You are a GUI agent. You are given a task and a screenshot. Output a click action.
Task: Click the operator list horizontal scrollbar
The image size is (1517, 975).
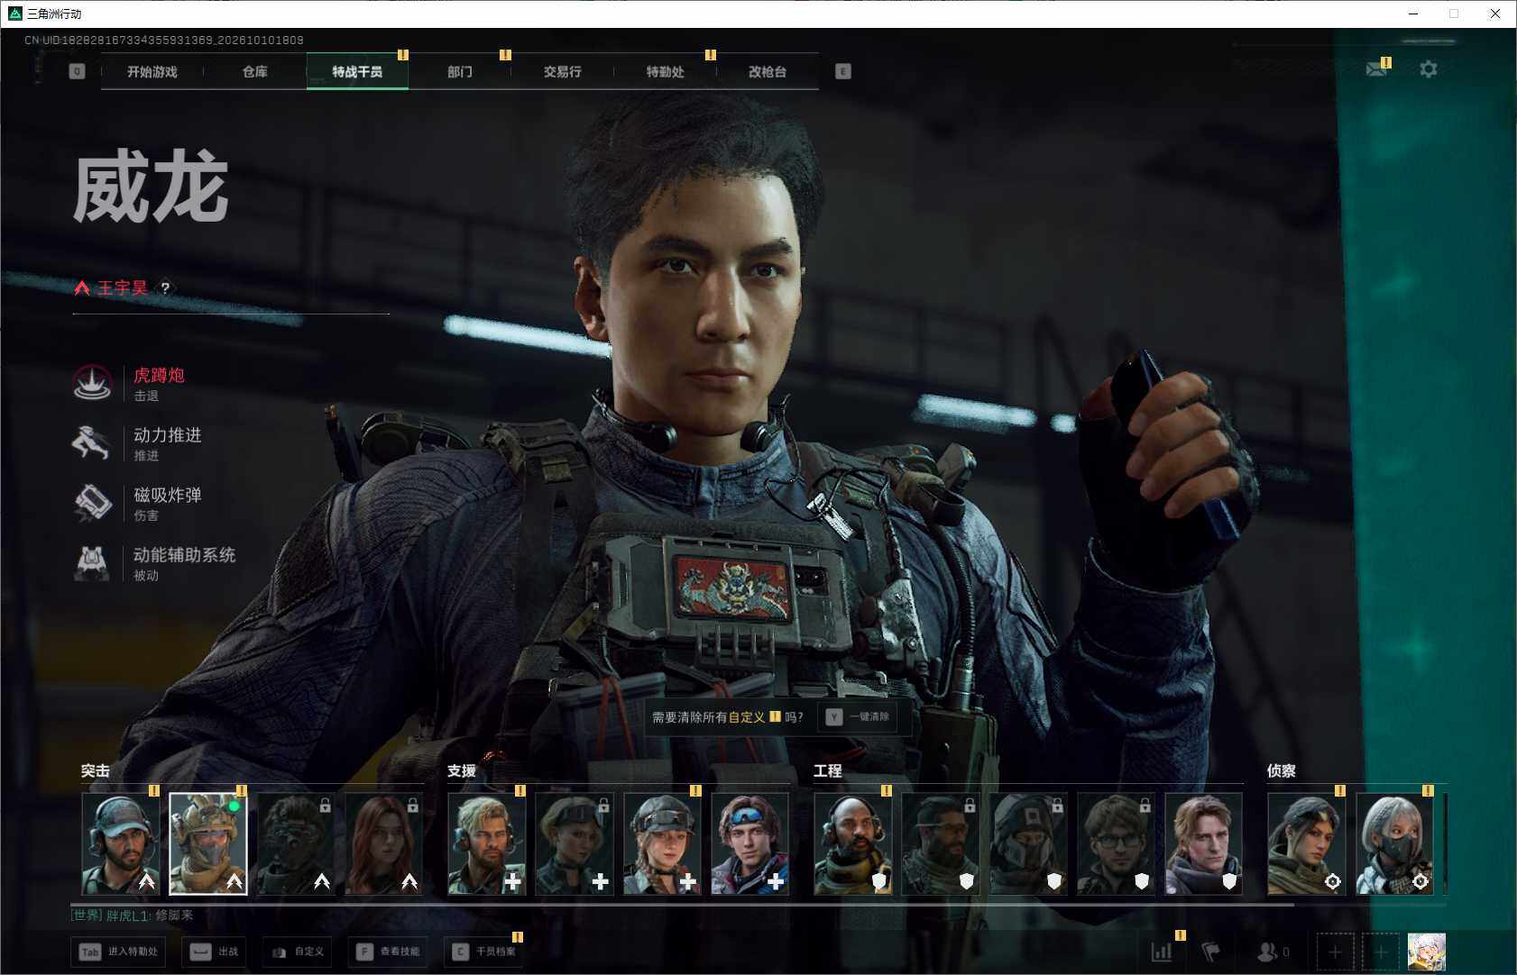coord(682,904)
